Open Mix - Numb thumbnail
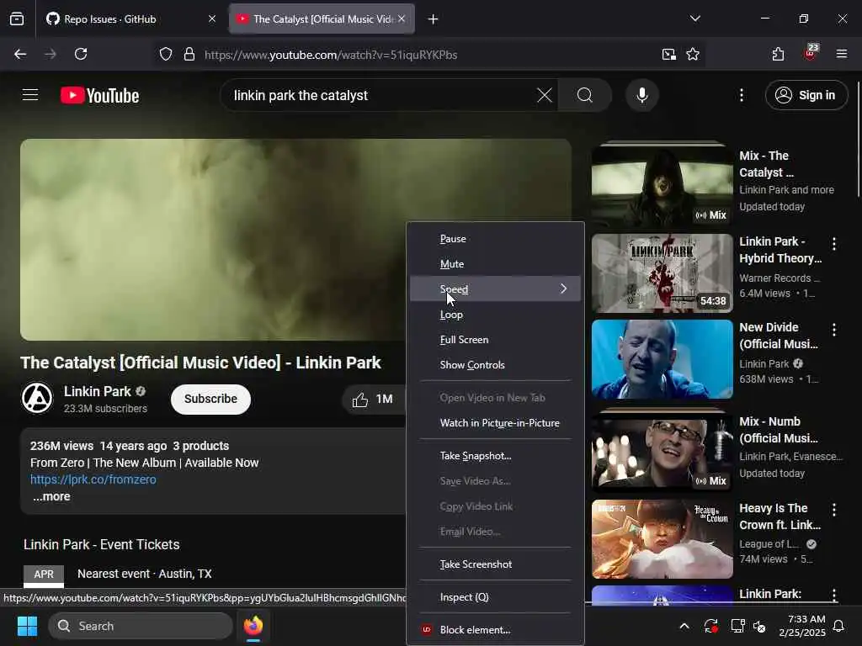 click(x=662, y=450)
